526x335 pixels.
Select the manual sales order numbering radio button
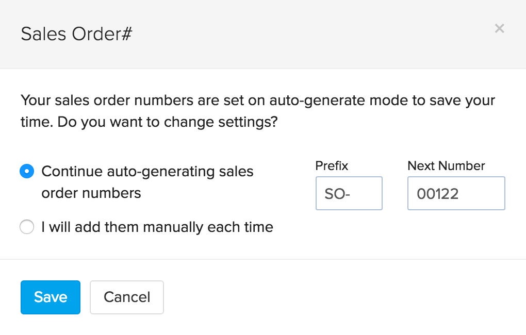point(27,227)
